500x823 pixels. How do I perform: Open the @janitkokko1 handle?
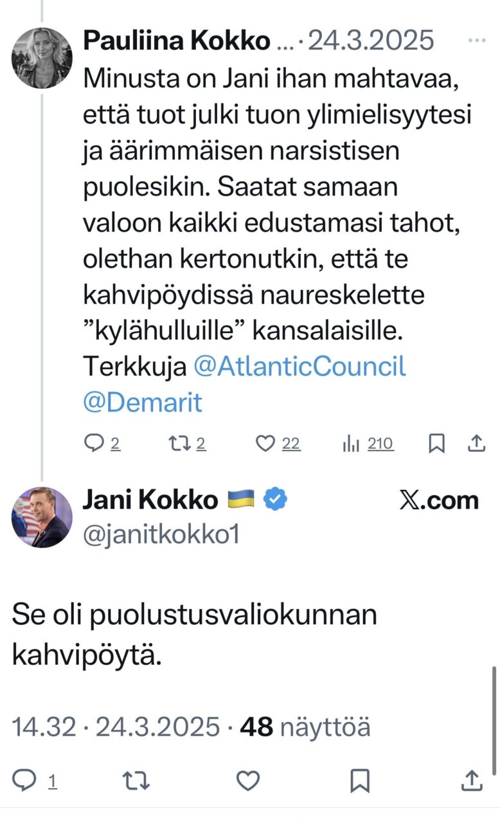[x=161, y=534]
